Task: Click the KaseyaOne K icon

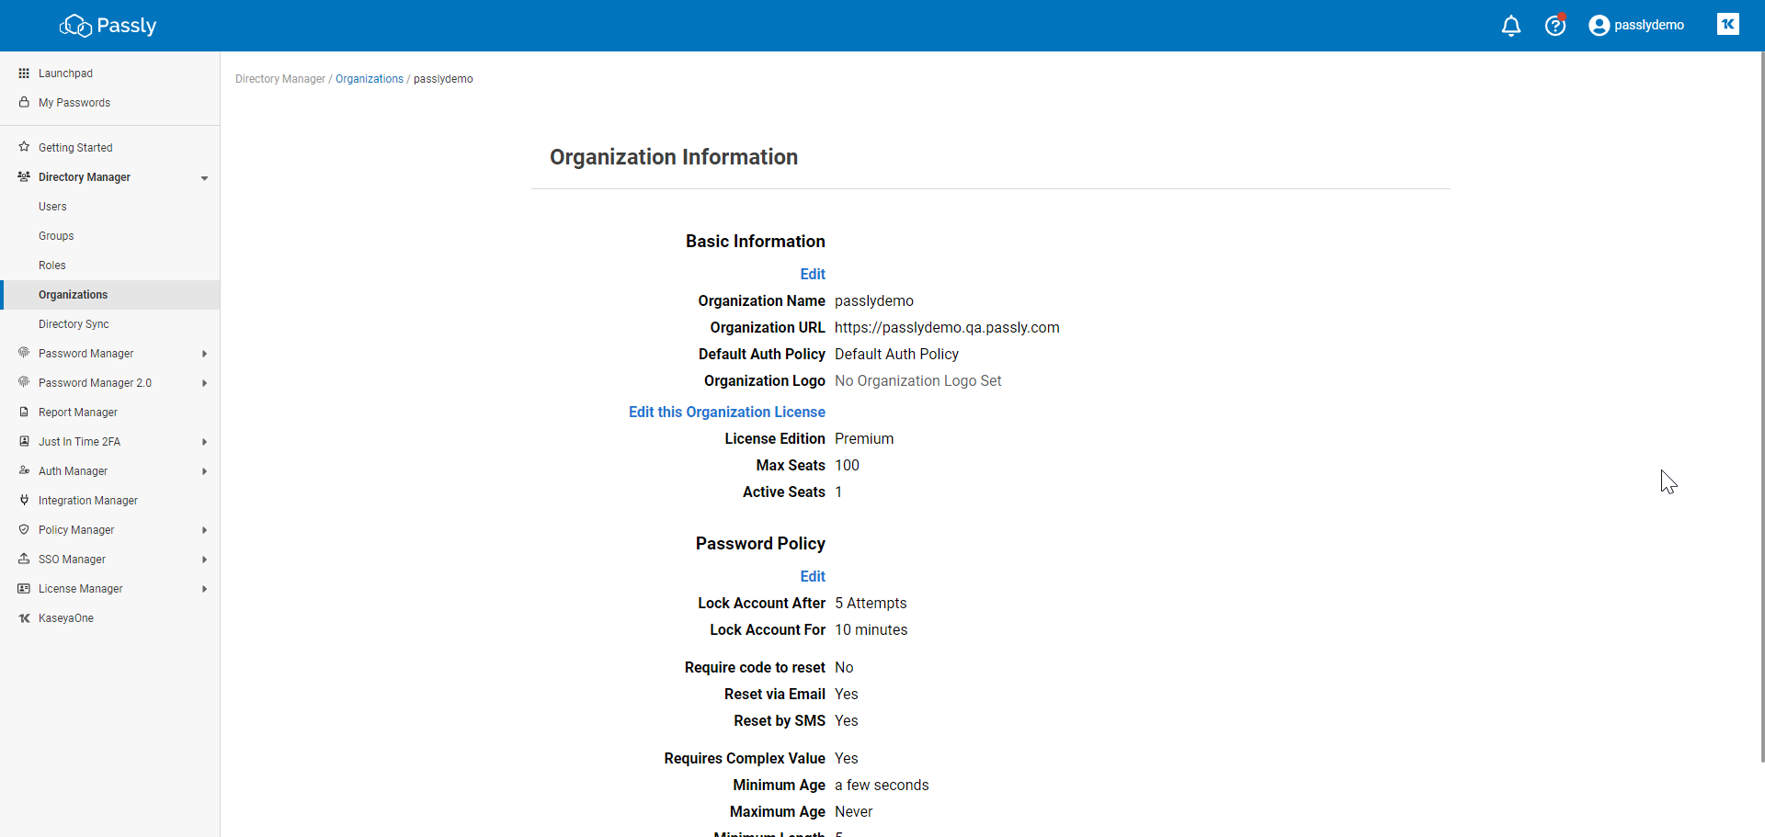Action: [24, 618]
